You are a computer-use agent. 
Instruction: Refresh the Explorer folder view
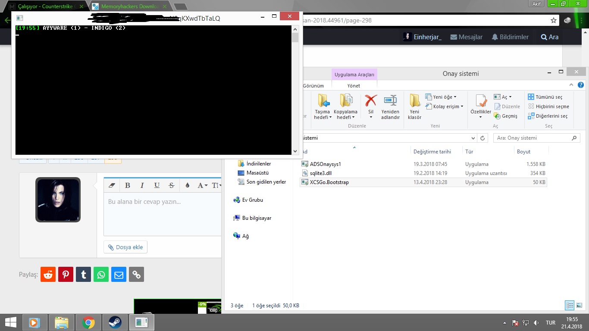483,138
